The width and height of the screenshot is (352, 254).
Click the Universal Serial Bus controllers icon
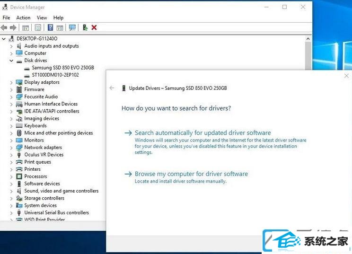pos(19,212)
